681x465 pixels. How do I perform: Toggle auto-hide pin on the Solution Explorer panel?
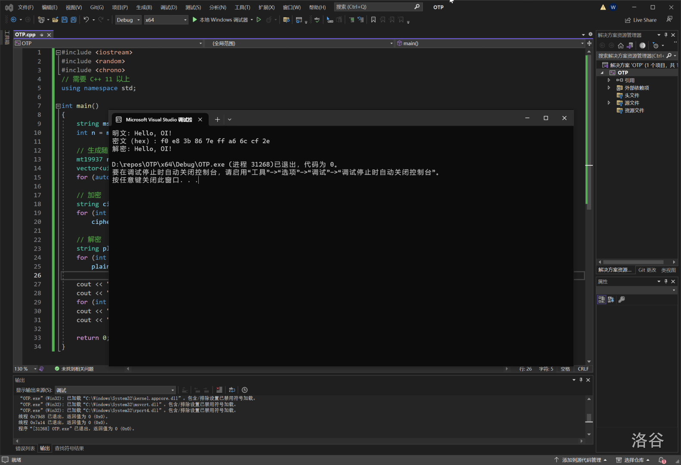pyautogui.click(x=666, y=35)
